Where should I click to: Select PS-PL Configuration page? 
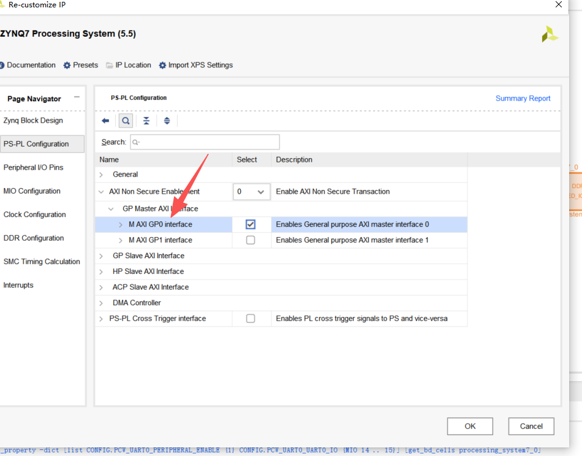[x=42, y=144]
